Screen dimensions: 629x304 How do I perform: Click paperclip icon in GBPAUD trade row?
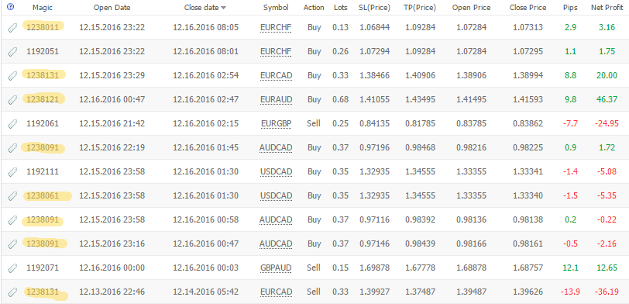click(x=12, y=268)
